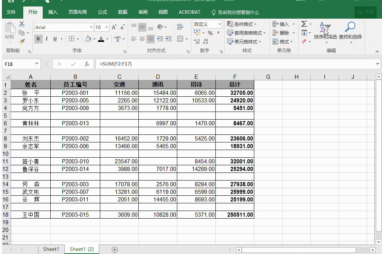Align text right
Image resolution: width=382 pixels, height=254 pixels.
151,39
